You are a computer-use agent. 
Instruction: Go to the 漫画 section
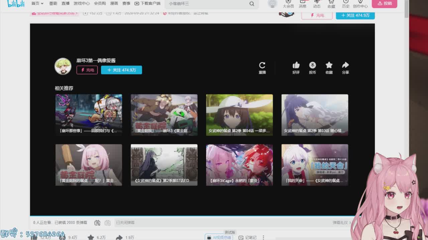point(114,3)
